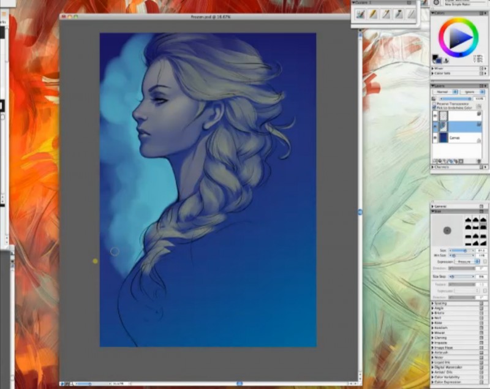Adjust the brush Size slider
Screen dimensions: 490x389
tap(462, 251)
